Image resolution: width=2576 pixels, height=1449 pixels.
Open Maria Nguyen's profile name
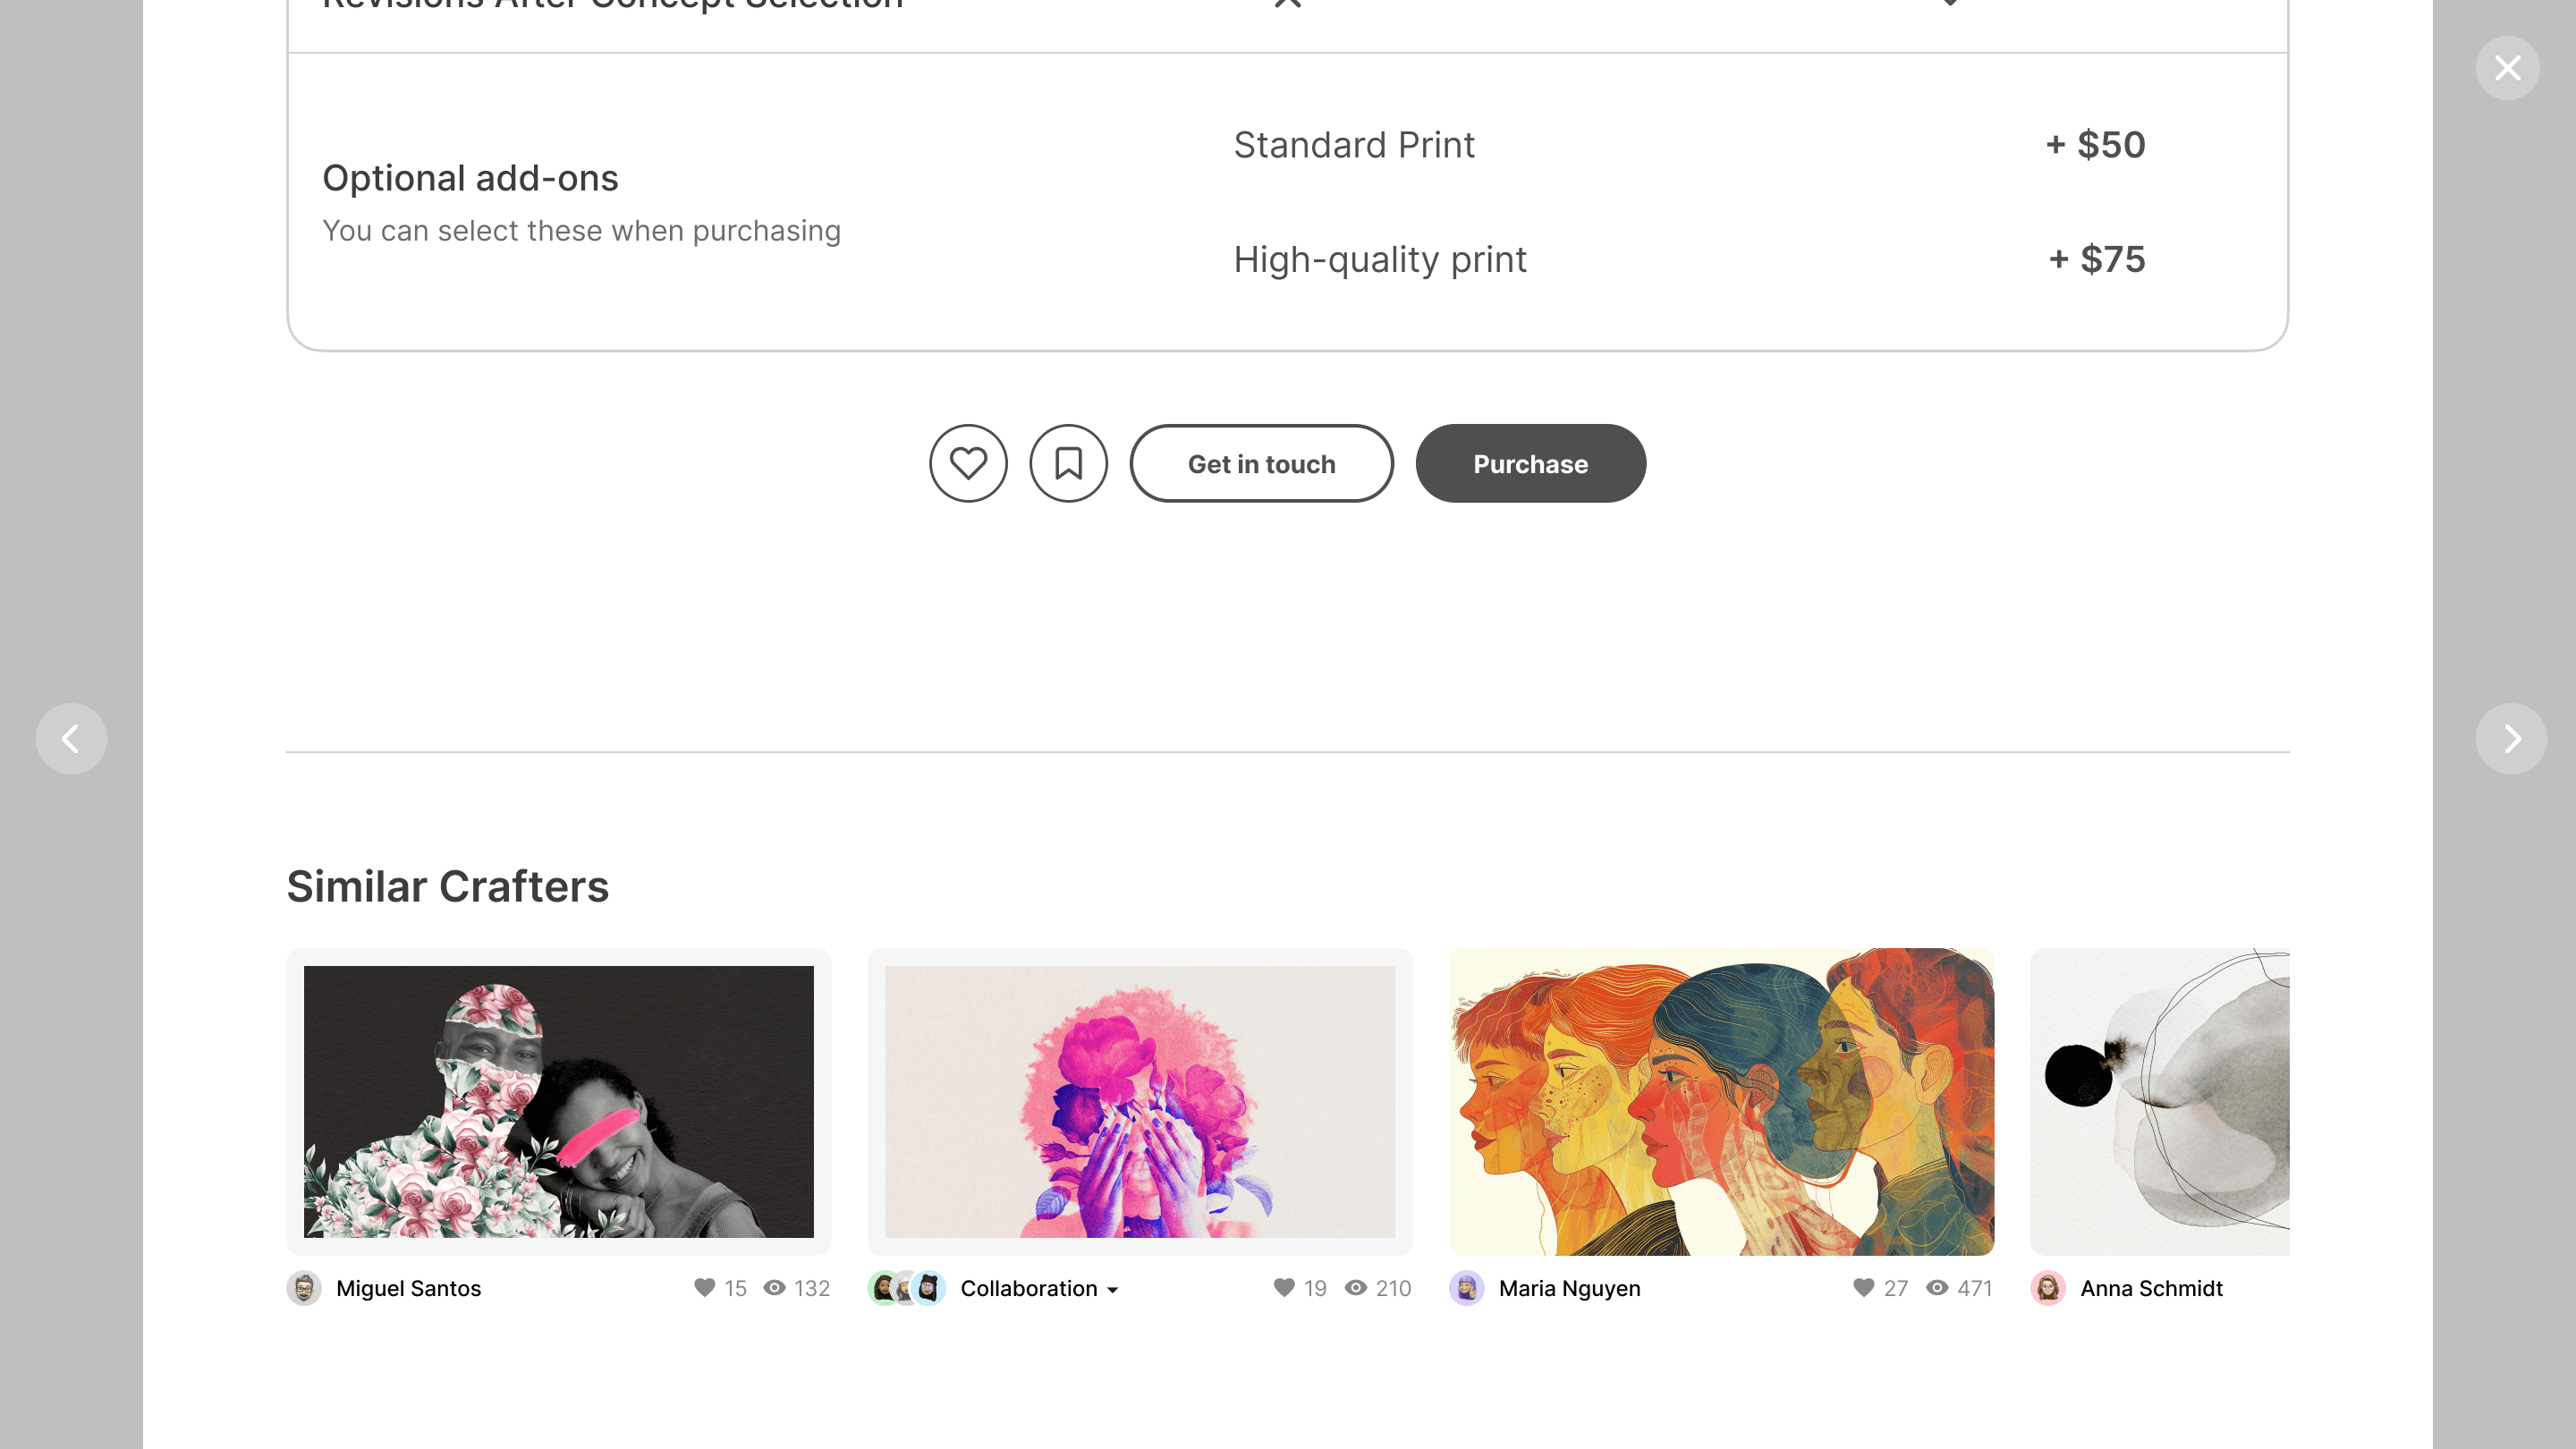[x=1569, y=1288]
